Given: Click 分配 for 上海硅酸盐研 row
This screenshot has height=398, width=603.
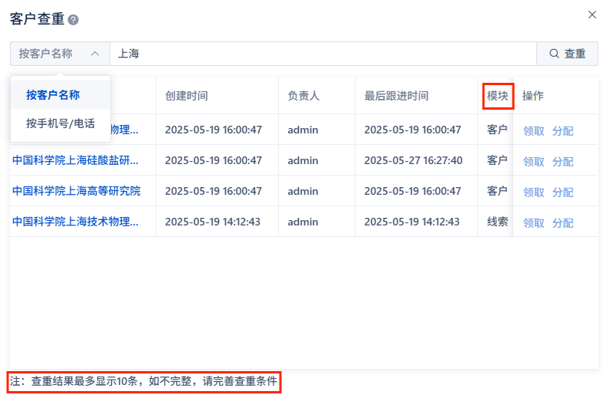Looking at the screenshot, I should (563, 162).
